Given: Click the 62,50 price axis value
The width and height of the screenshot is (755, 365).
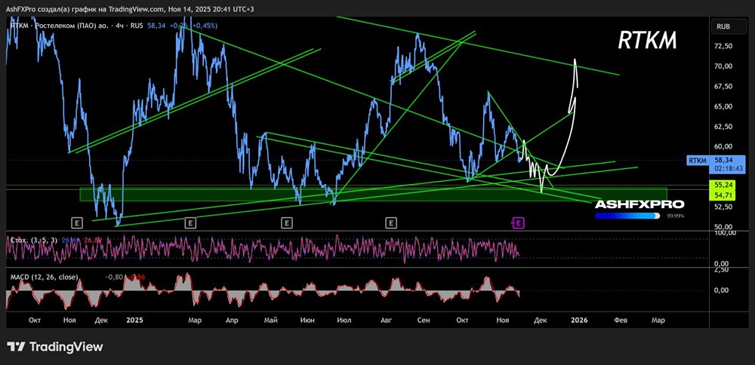Looking at the screenshot, I should (x=724, y=127).
